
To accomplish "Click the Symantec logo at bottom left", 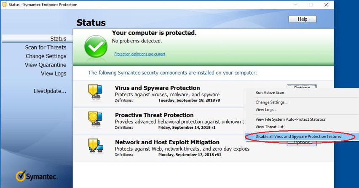I will pos(37,176).
